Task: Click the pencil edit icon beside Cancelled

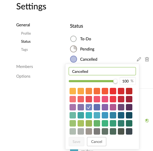Action: coord(139,59)
